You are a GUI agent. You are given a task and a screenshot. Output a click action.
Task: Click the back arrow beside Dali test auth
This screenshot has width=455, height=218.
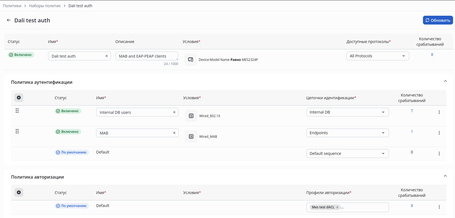pos(9,20)
